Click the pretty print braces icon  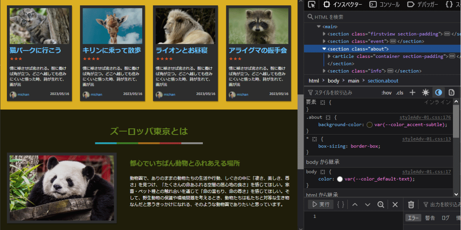pyautogui.click(x=340, y=204)
